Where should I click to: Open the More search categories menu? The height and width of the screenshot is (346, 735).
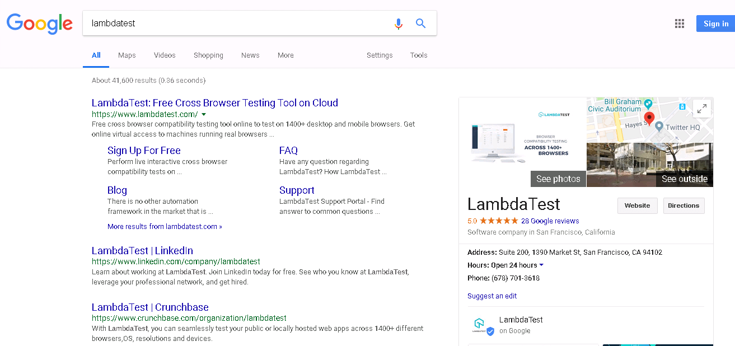pyautogui.click(x=285, y=55)
